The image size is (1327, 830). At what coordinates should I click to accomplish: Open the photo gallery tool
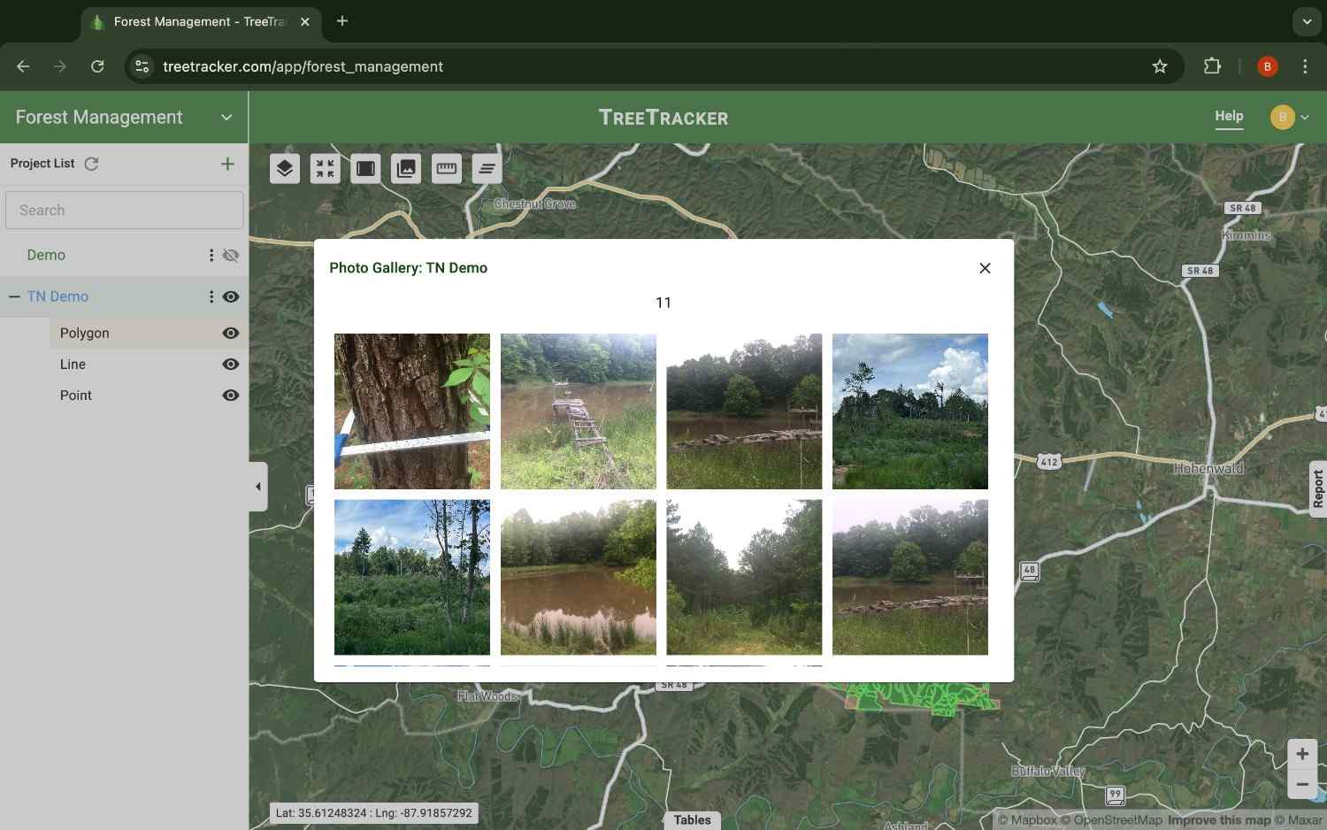click(406, 168)
